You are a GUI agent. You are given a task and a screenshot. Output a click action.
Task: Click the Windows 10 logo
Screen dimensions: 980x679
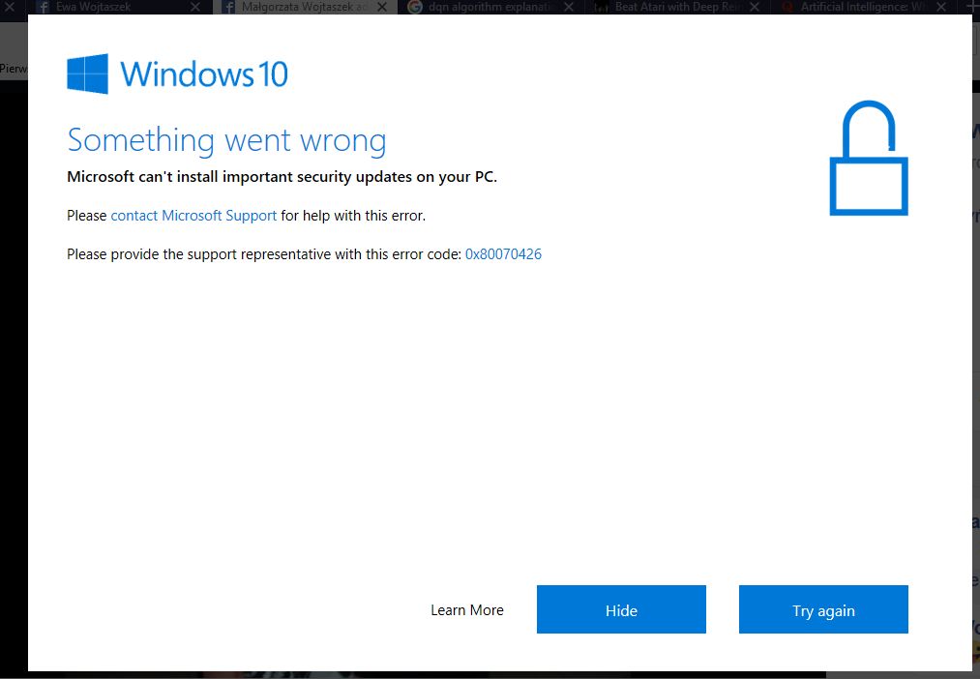point(86,73)
